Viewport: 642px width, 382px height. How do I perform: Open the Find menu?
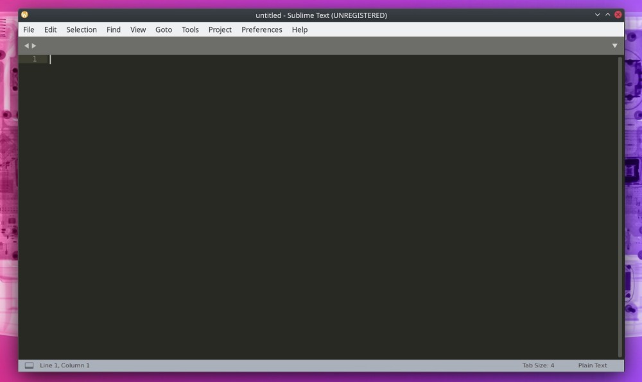(113, 29)
